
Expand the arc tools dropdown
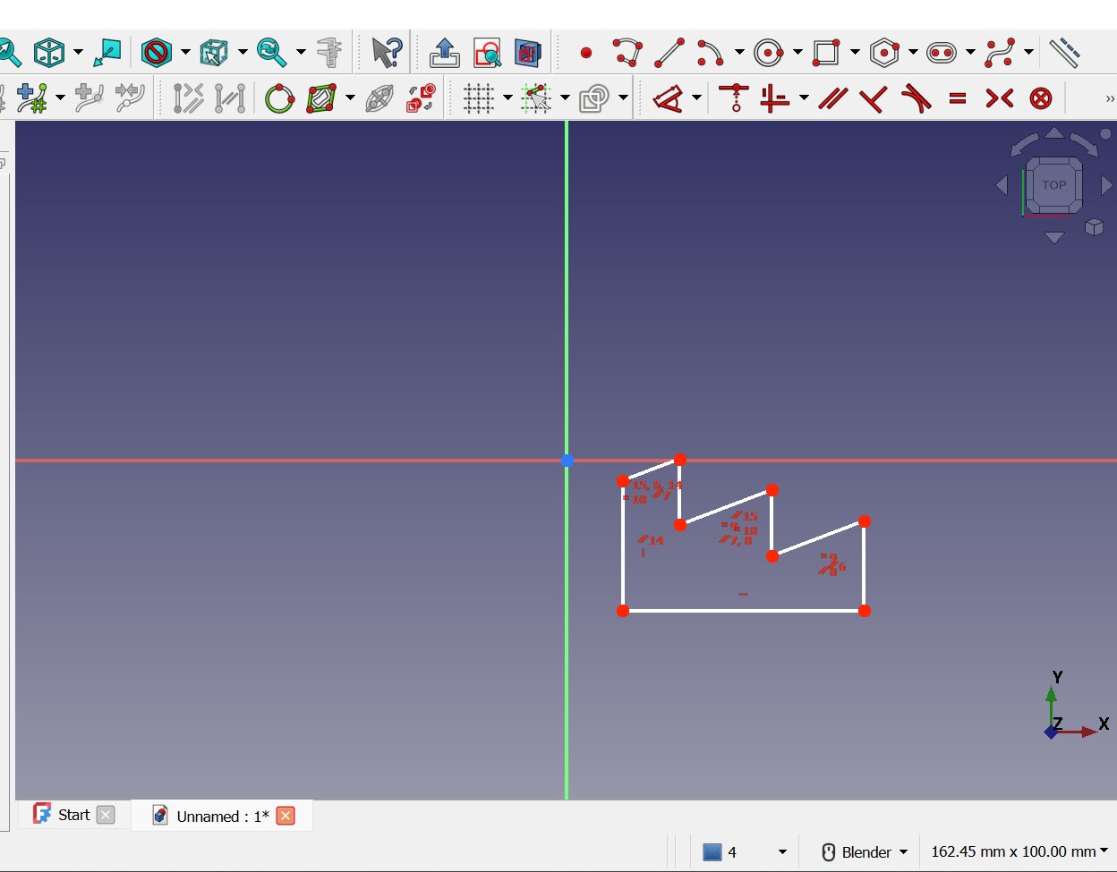[x=739, y=53]
